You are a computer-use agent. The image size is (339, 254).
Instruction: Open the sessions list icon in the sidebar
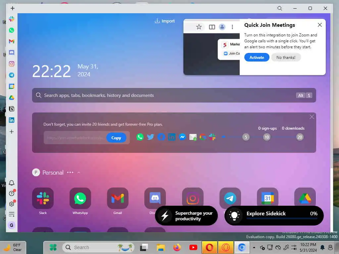tap(12, 214)
